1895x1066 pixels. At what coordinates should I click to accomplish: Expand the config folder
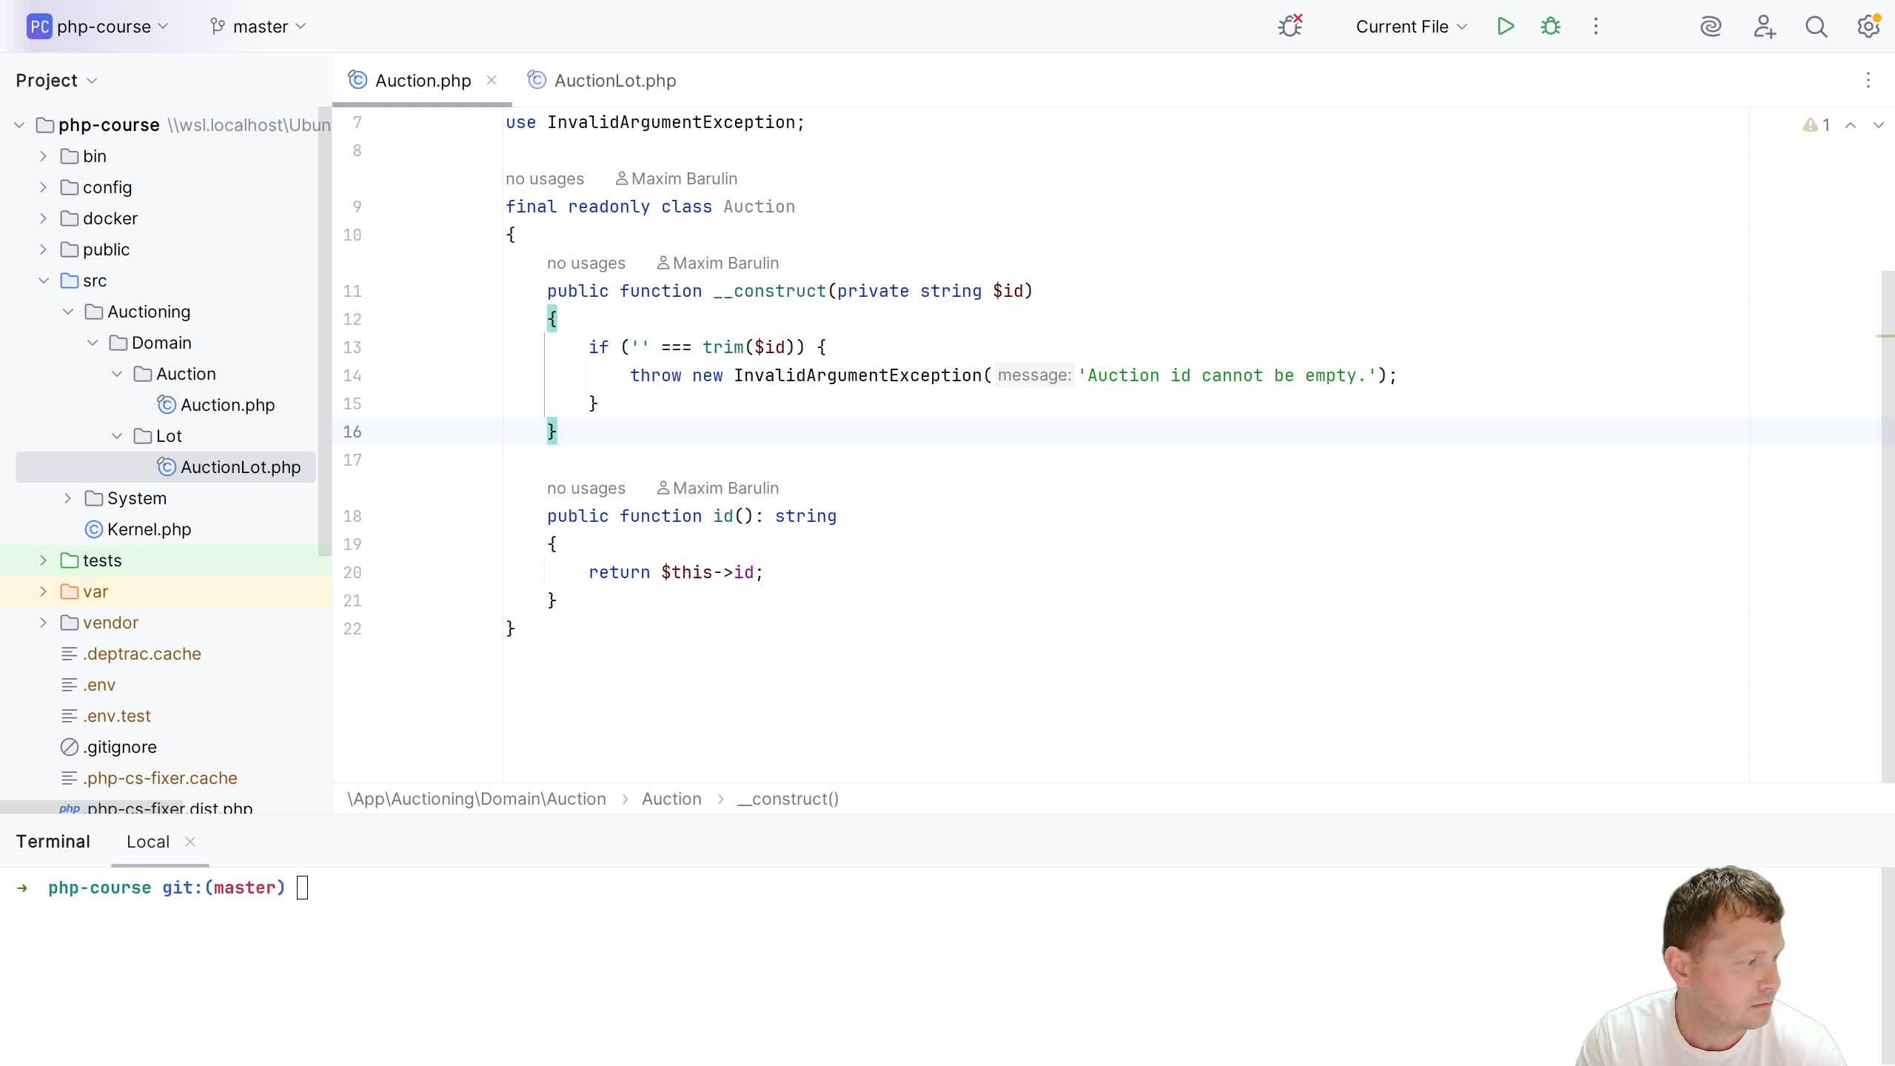[43, 187]
